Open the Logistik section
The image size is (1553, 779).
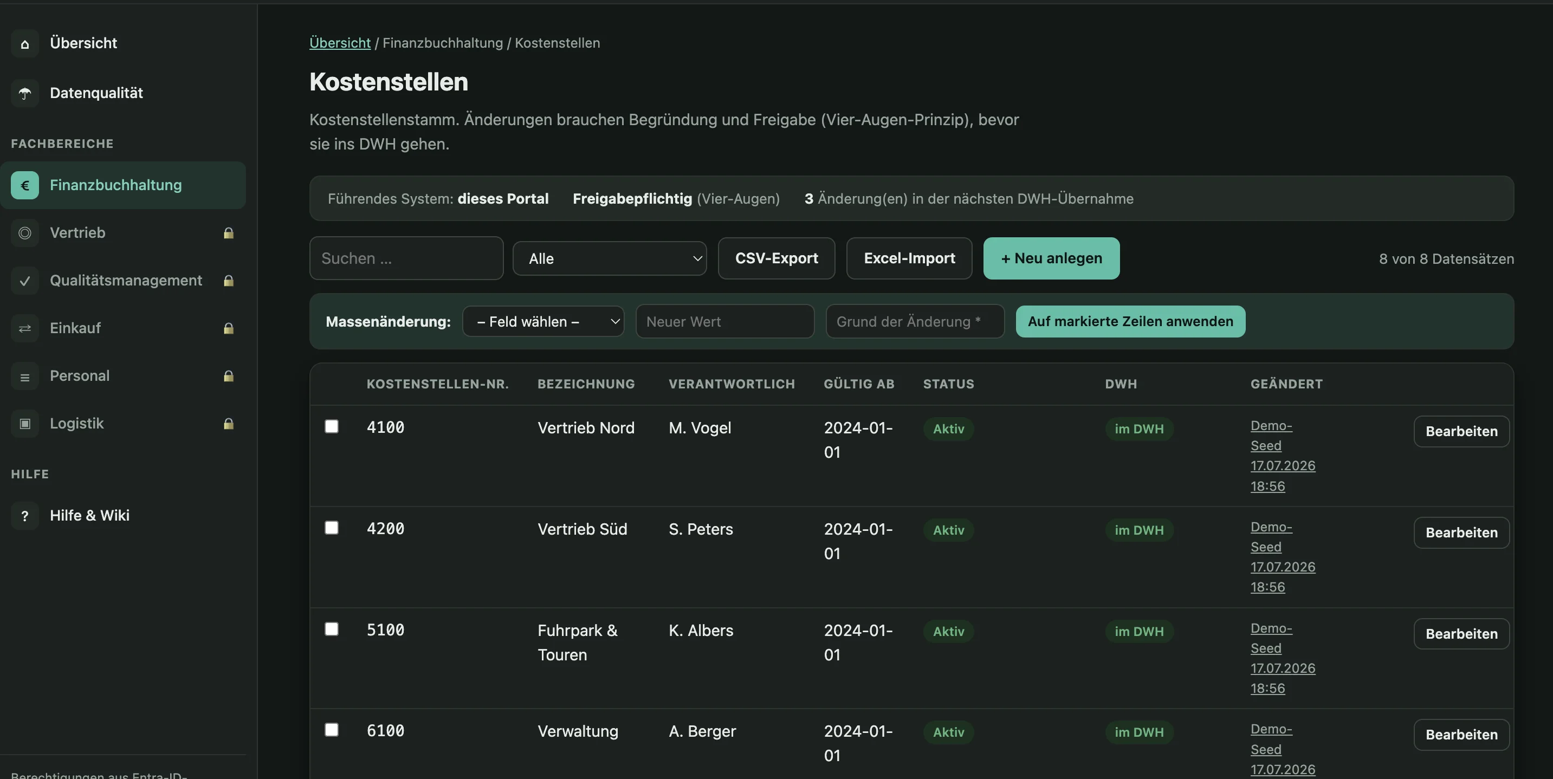(123, 423)
